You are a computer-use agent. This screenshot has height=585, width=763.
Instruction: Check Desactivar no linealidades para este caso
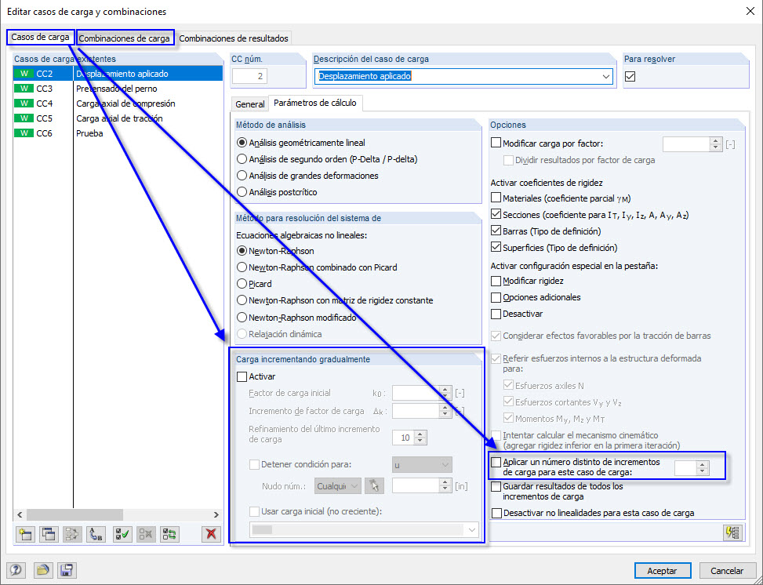(x=496, y=513)
